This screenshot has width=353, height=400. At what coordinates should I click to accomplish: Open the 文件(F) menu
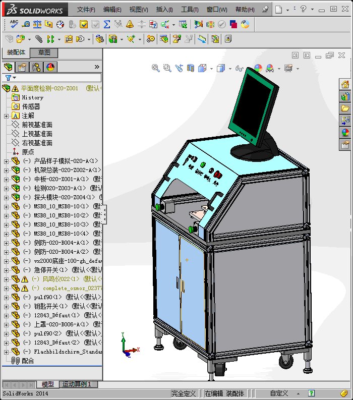86,10
